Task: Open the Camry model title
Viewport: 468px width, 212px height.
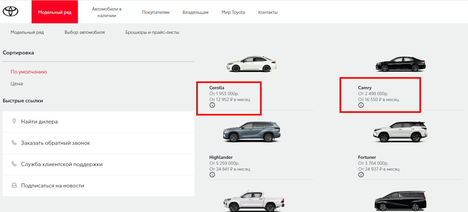Action: coord(365,88)
